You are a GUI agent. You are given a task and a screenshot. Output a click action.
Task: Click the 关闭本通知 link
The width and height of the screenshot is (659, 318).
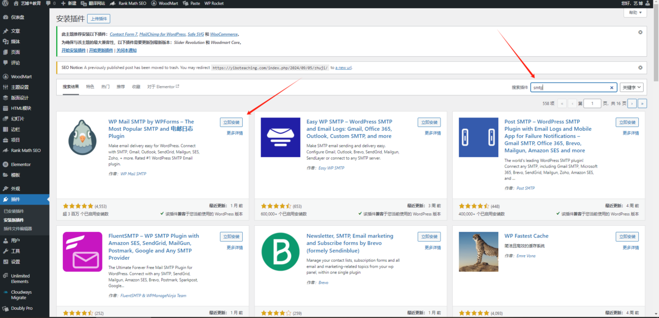pos(126,51)
